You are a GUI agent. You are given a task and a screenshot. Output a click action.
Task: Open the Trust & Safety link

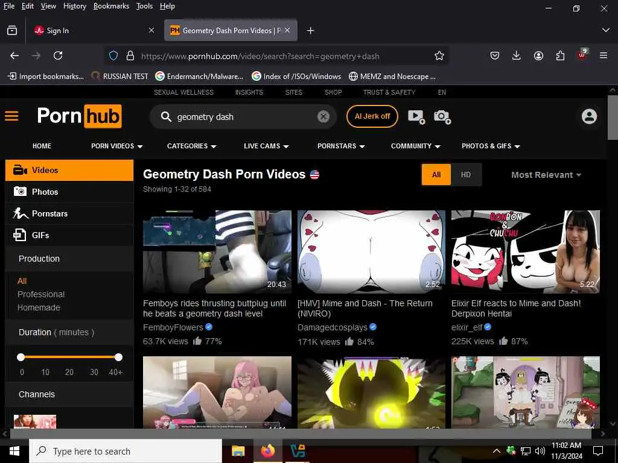coord(389,92)
